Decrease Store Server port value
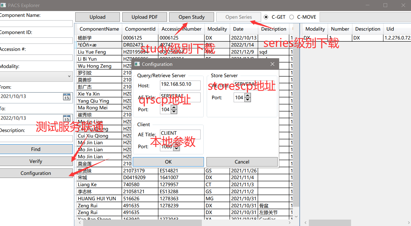Screen dimensions: 411x226 click(248, 100)
